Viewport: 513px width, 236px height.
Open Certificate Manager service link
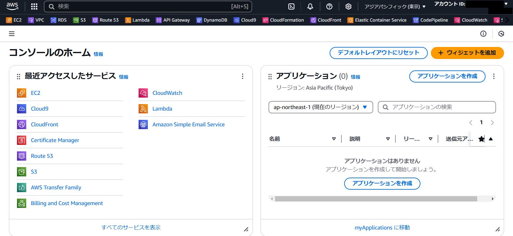[55, 140]
